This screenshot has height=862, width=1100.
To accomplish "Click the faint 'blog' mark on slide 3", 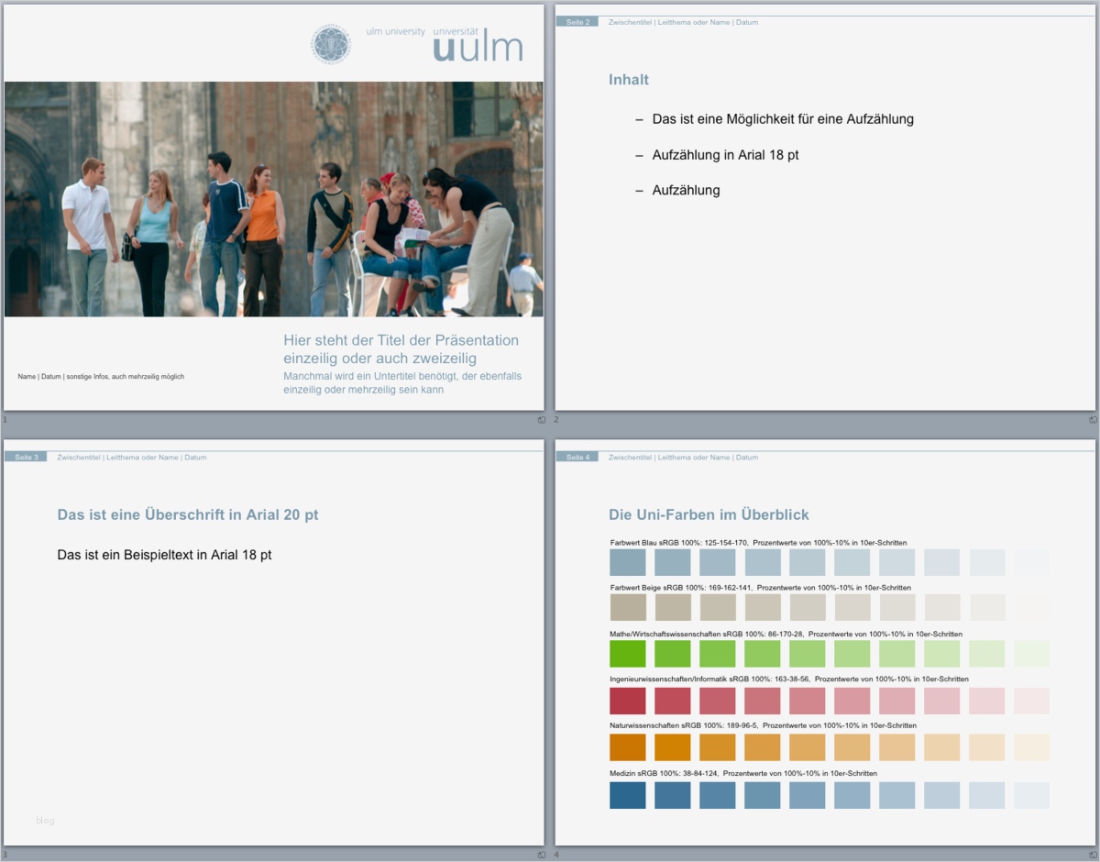I will 43,821.
